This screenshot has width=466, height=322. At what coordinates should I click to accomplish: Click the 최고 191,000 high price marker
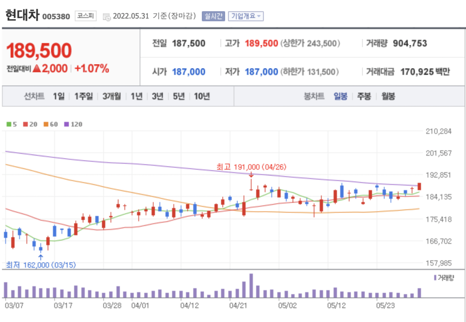[x=251, y=167]
